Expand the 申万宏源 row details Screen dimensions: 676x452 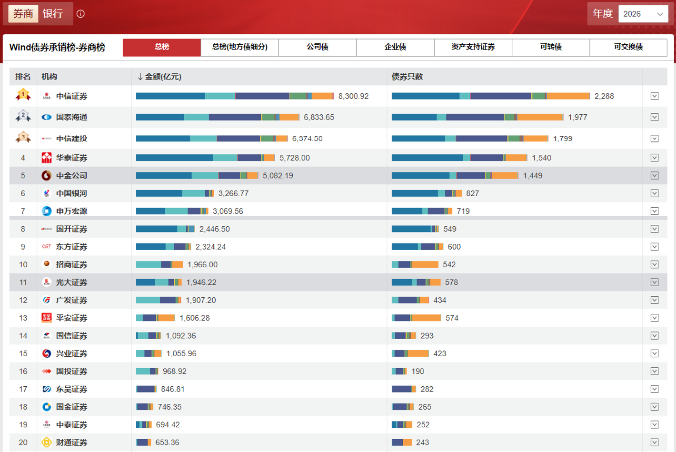[655, 211]
